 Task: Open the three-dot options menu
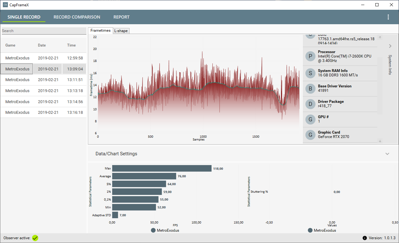point(388,17)
